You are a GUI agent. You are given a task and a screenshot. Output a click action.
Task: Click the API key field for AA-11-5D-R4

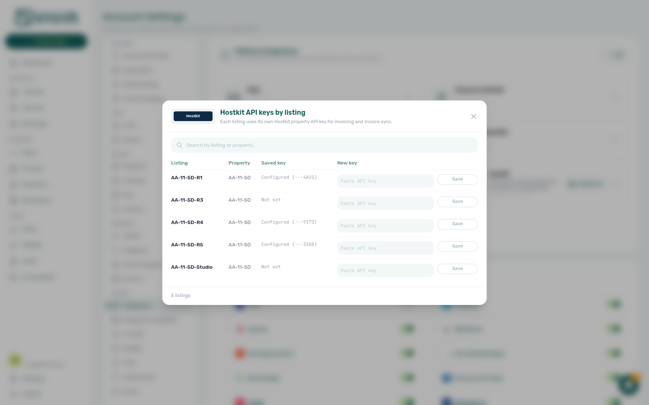pos(385,226)
